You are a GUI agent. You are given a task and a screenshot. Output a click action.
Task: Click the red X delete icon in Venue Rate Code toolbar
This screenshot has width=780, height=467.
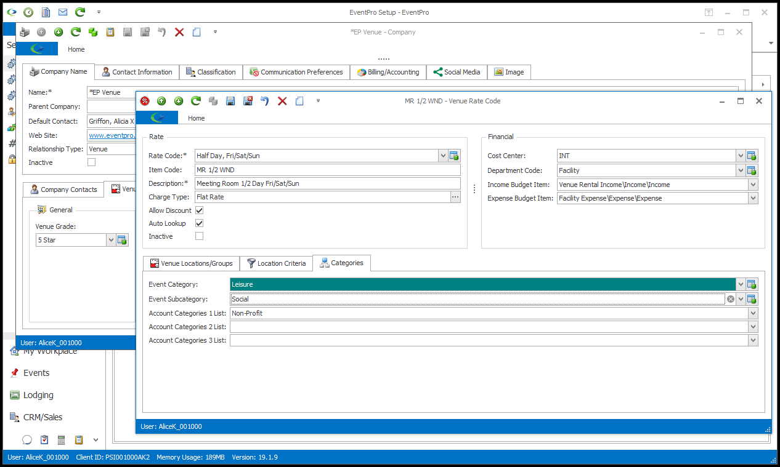(282, 101)
